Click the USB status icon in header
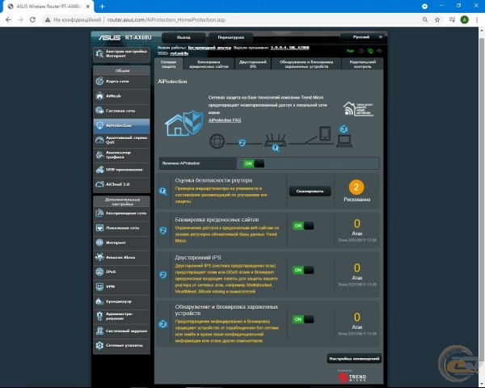 [379, 51]
